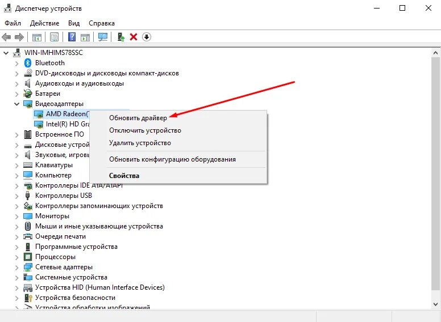Click the Устройства HID category icon
The image size is (441, 322).
tap(27, 287)
